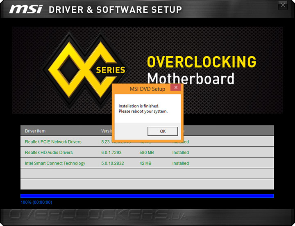Click the 580 MB size cell
Image resolution: width=295 pixels, height=226 pixels.
click(147, 153)
